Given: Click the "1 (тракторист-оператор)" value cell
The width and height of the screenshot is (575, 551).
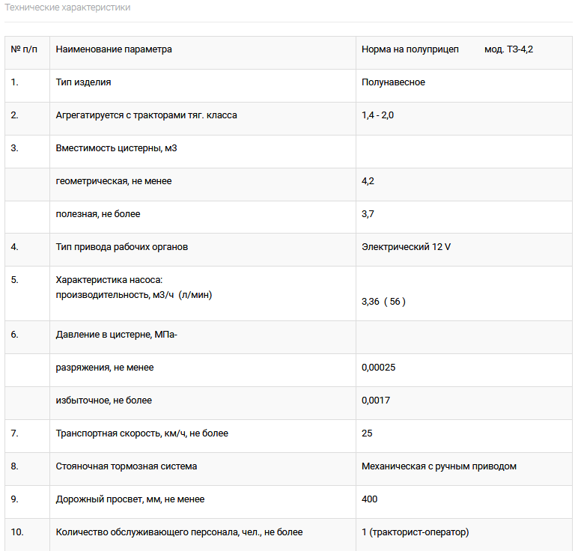Looking at the screenshot, I should [x=415, y=532].
